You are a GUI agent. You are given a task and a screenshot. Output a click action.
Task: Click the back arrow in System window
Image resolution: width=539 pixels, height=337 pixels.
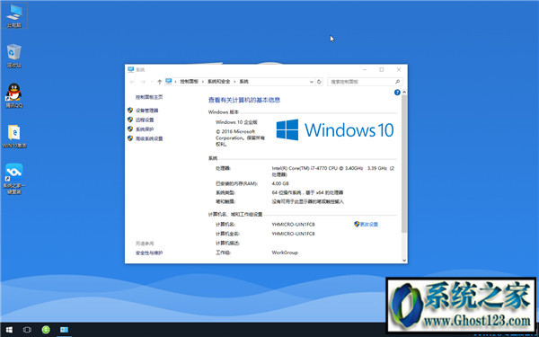[x=132, y=82]
